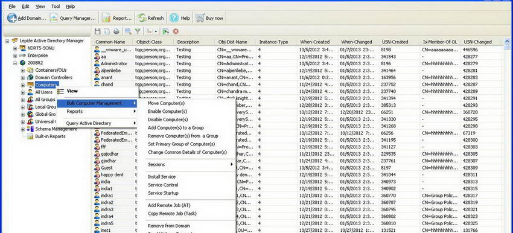Expand the Containers/OUs node
Viewport: 513px width, 233px height.
point(23,71)
